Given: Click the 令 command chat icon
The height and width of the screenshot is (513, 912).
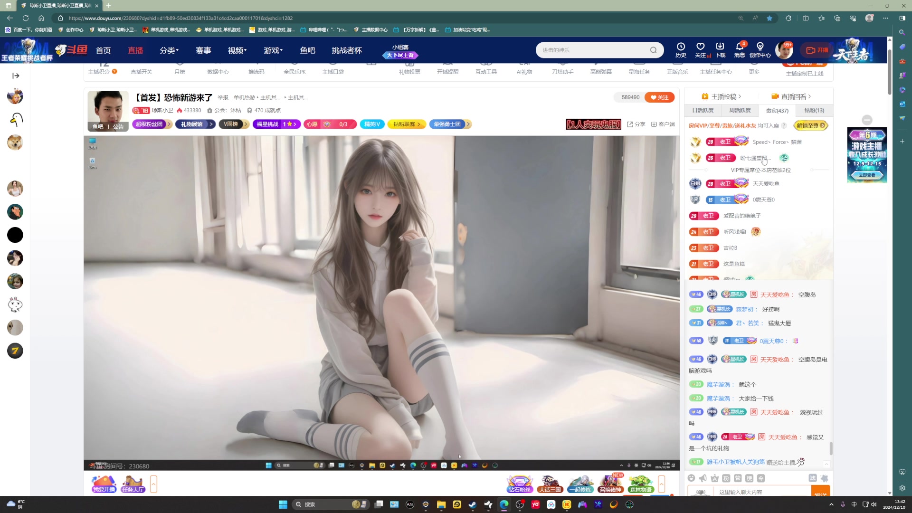Looking at the screenshot, I should tap(761, 478).
